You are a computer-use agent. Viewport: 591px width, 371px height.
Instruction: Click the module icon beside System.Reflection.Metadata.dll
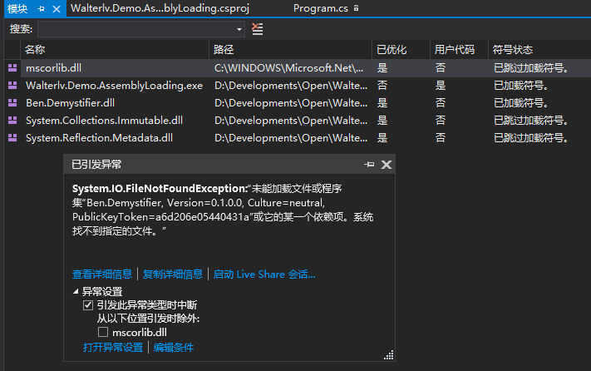[x=12, y=137]
